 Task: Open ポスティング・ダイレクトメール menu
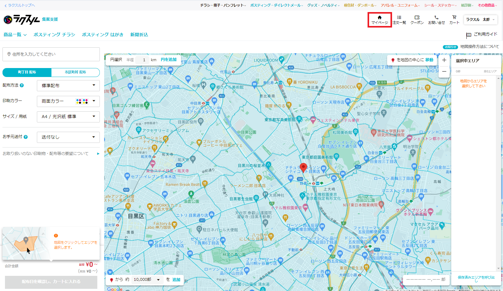click(x=277, y=5)
